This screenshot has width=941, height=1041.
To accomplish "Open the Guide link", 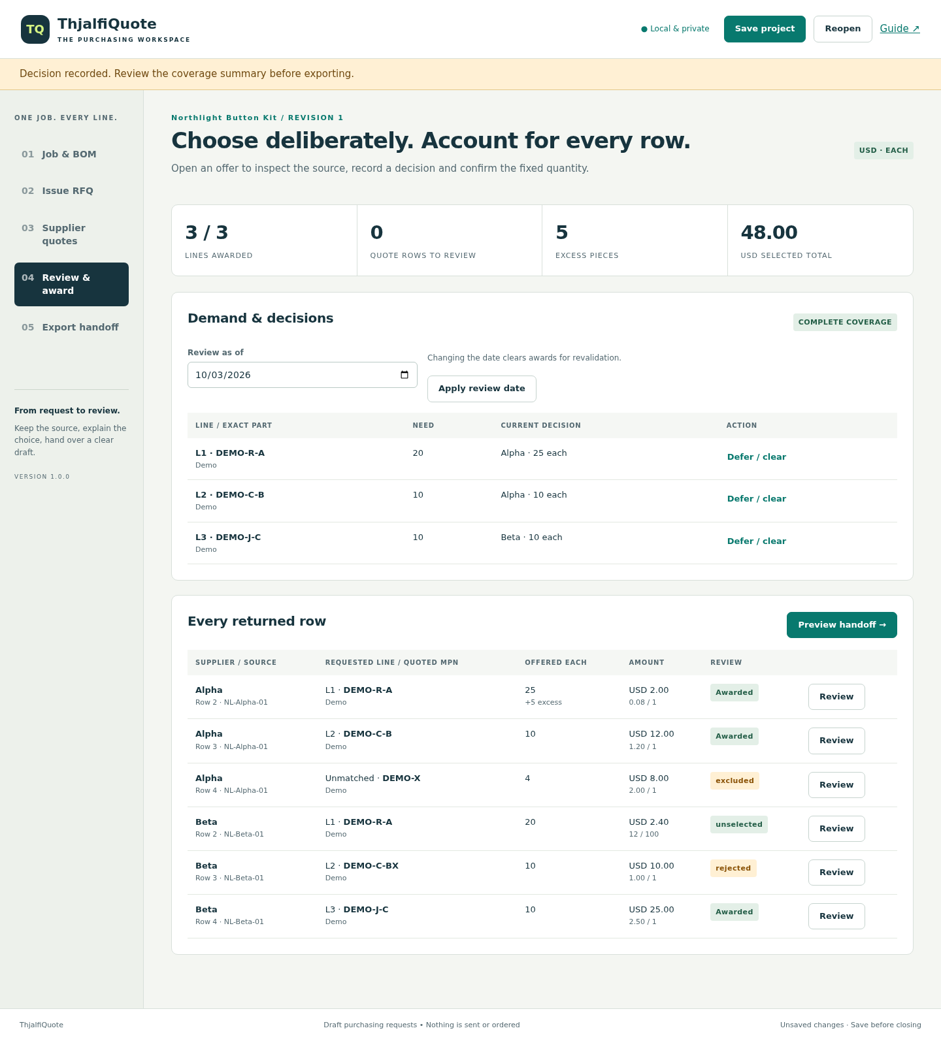I will click(899, 29).
